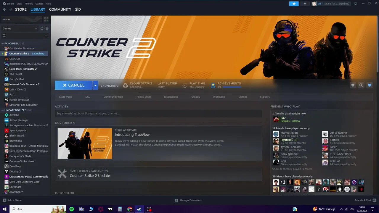Open the Calculator taskbar icon
Viewport: 379px width, 213px height.
[120, 209]
